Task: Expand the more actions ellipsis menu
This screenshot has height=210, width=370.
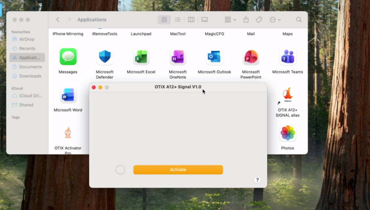Action: tap(275, 20)
